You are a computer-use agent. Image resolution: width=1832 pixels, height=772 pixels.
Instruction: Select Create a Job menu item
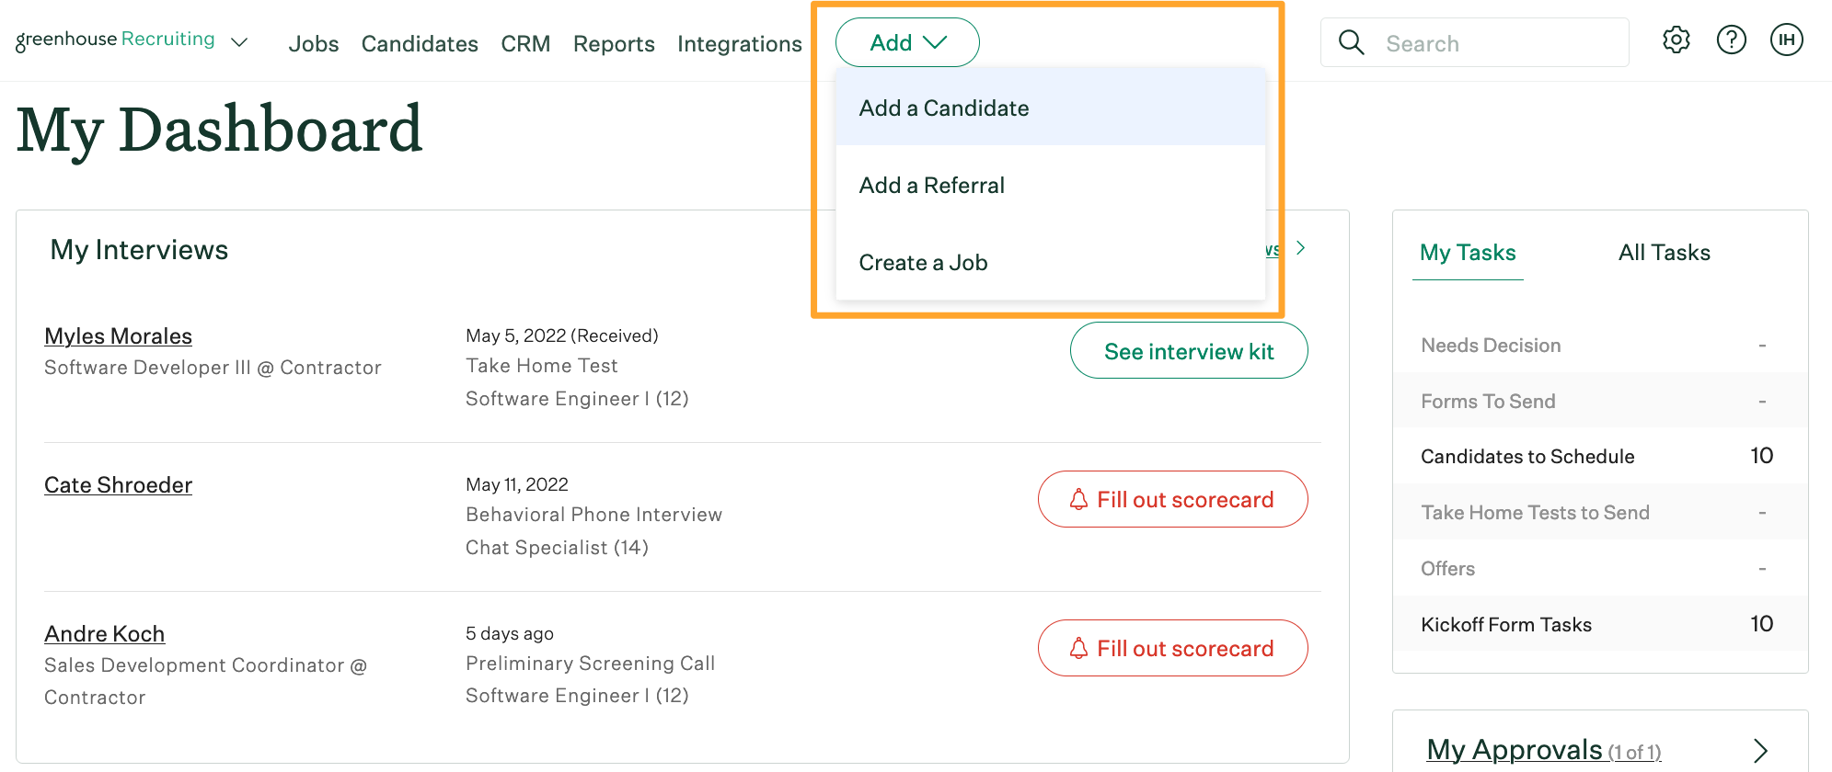923,263
